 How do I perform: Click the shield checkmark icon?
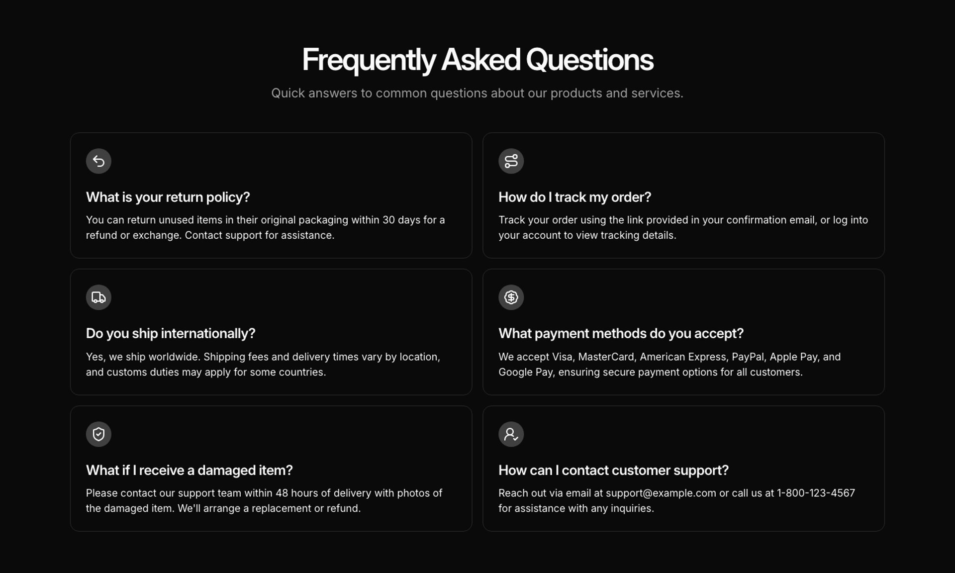point(98,434)
